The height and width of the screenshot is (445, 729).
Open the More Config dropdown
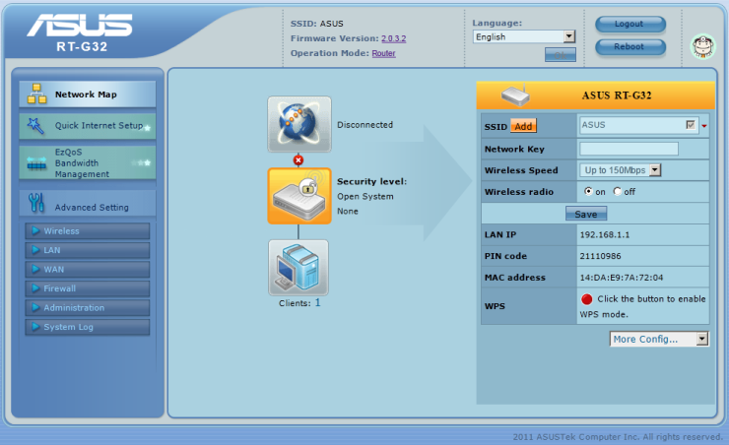click(x=659, y=339)
